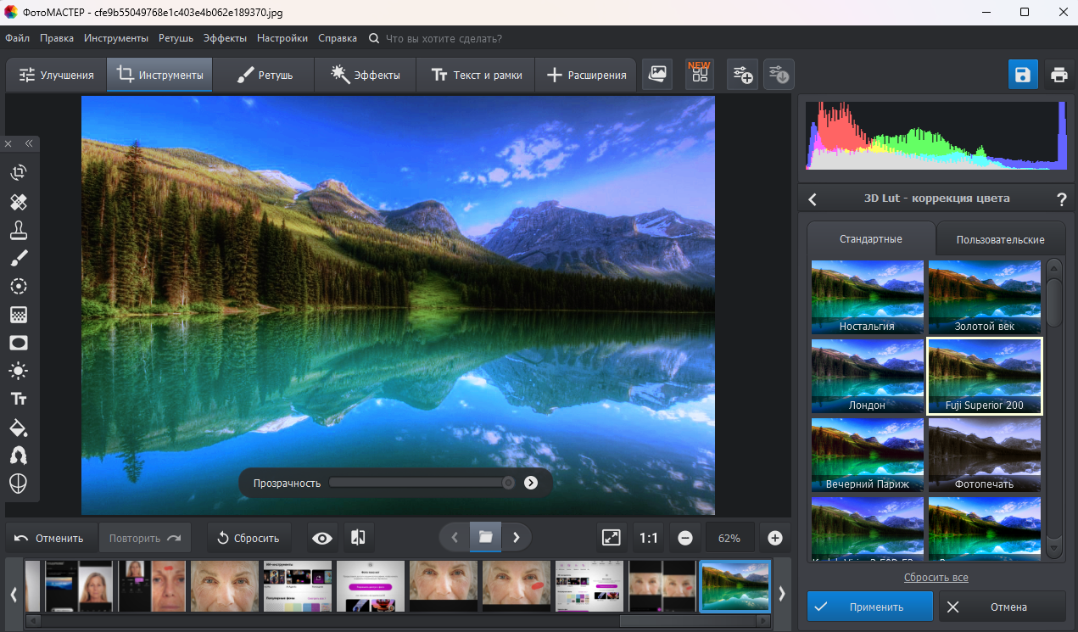
Task: Toggle fit-to-screen view
Action: click(x=612, y=538)
